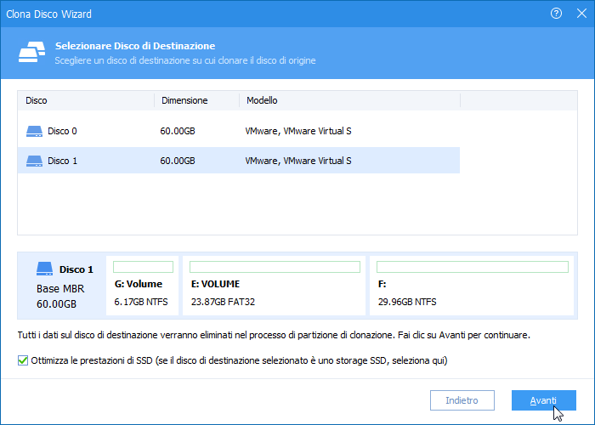This screenshot has width=595, height=425.
Task: Click the F: partition usage bar
Action: (472, 267)
